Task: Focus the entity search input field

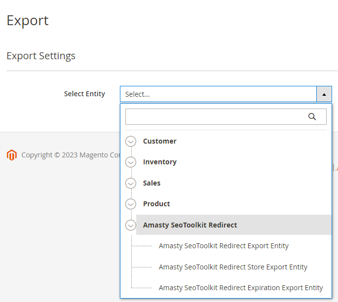Action: coord(226,116)
